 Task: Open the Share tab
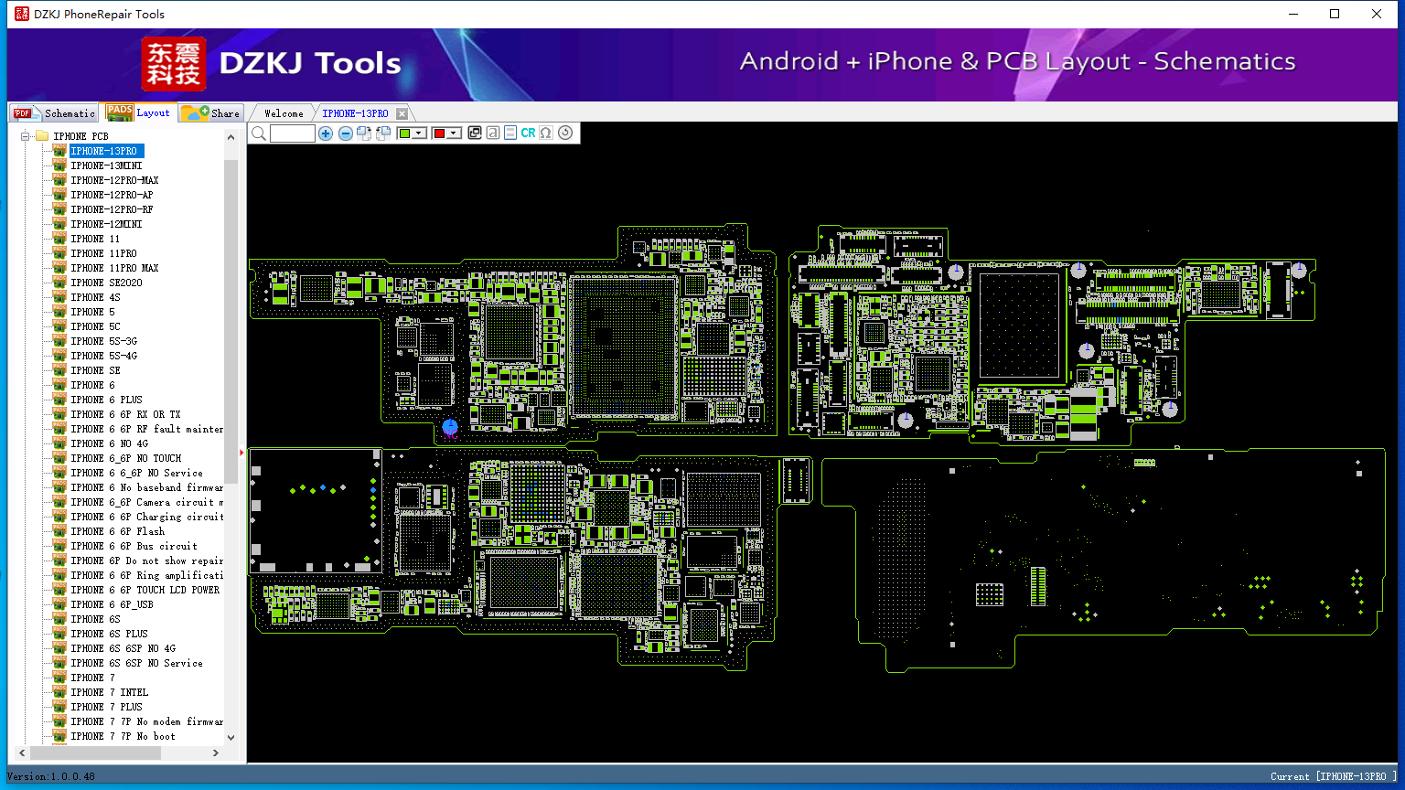coord(210,112)
